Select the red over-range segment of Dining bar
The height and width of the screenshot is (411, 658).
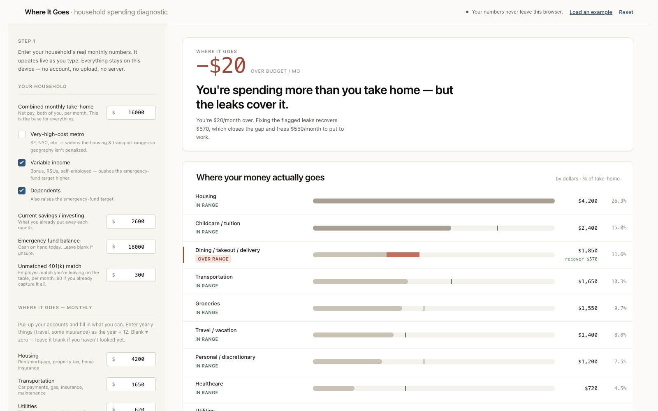[x=403, y=255]
